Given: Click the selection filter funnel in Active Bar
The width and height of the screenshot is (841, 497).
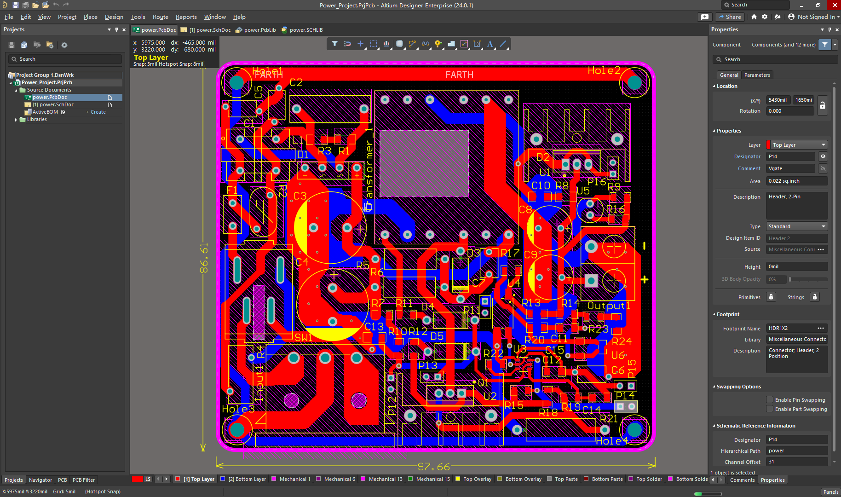Looking at the screenshot, I should point(334,44).
